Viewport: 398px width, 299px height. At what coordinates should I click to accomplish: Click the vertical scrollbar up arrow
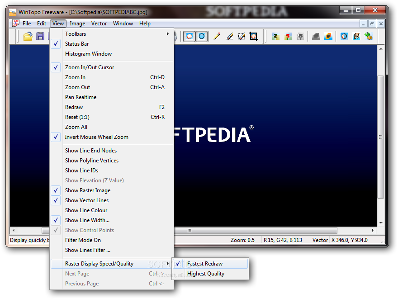point(381,49)
